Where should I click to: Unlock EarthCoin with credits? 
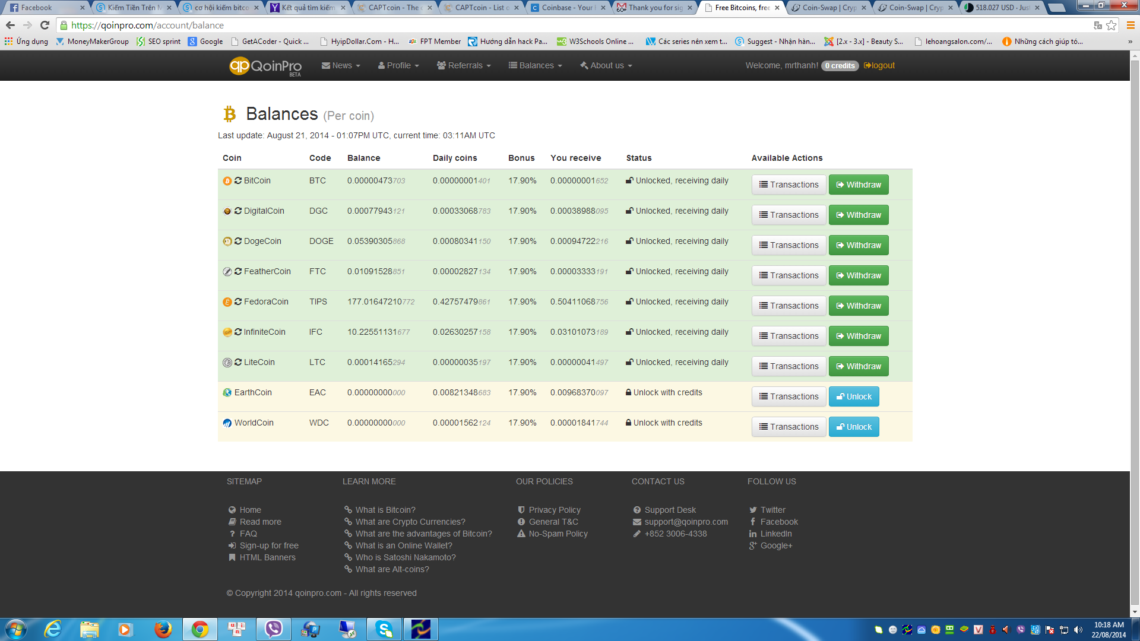(x=853, y=396)
